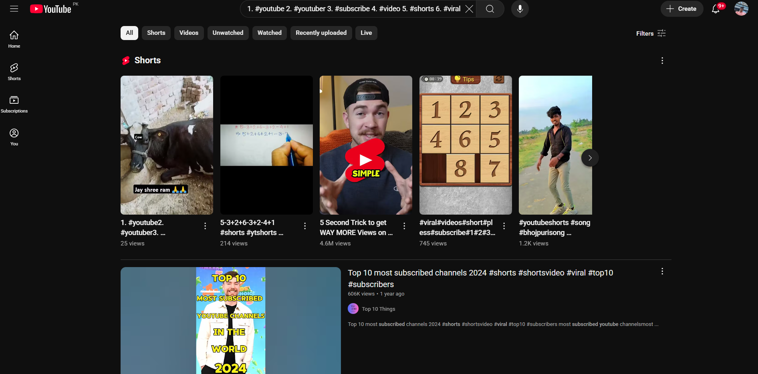Click the YouTube logo

(50, 8)
